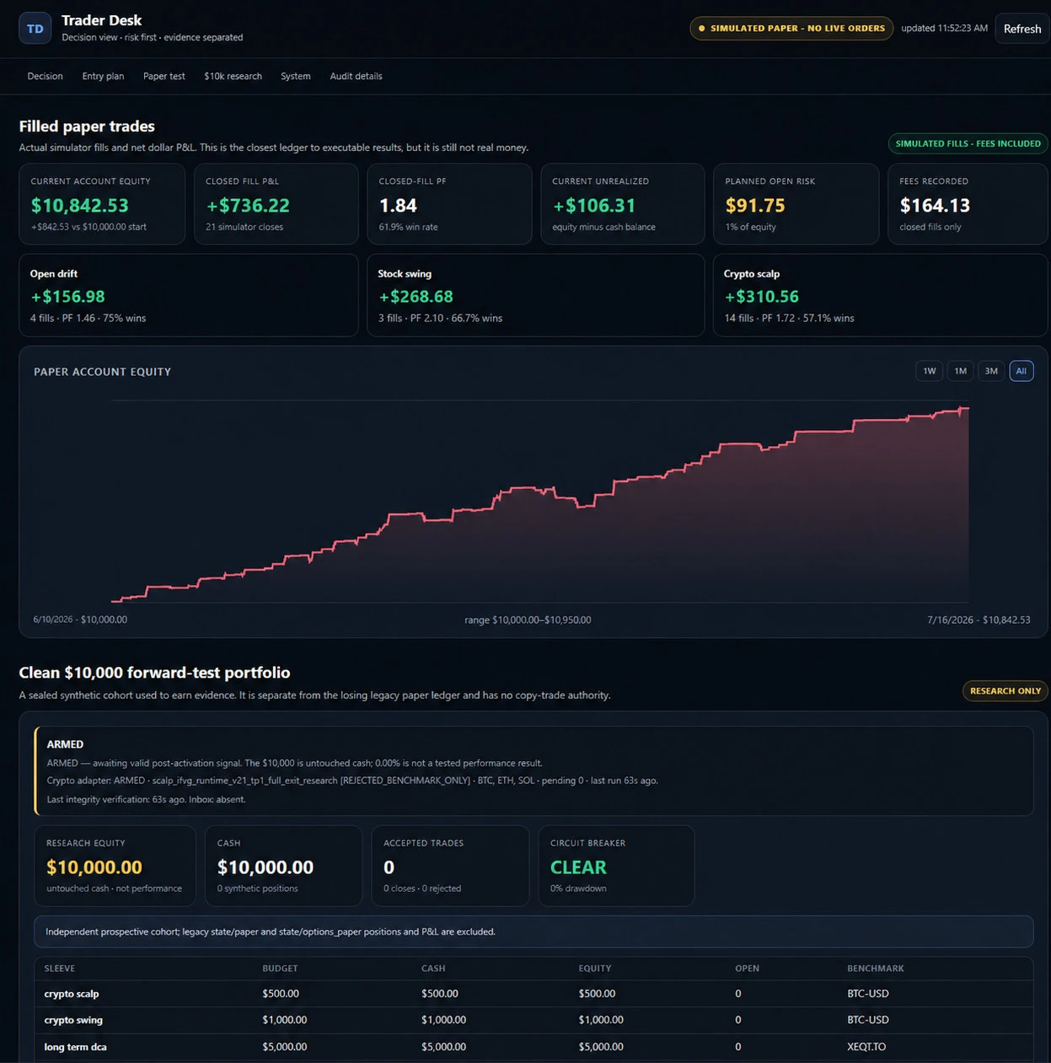1051x1063 pixels.
Task: Click the Stock swing +$268.68 value
Action: 416,297
